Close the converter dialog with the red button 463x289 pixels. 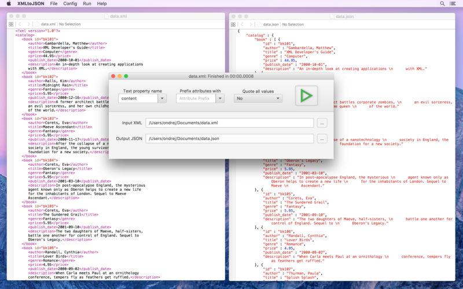113,76
